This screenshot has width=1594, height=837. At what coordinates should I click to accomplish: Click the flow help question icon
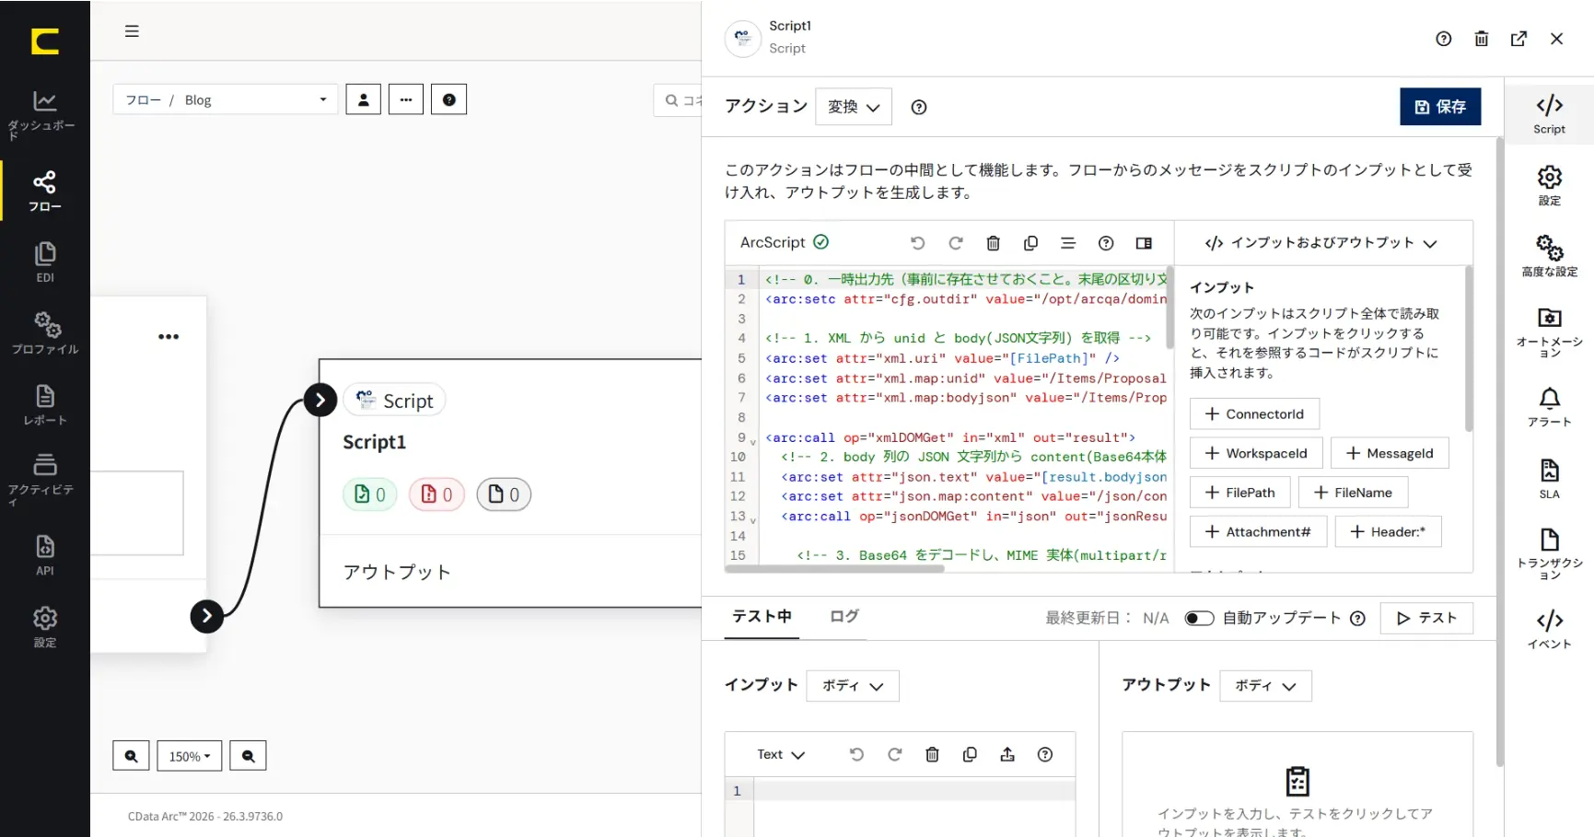(449, 99)
